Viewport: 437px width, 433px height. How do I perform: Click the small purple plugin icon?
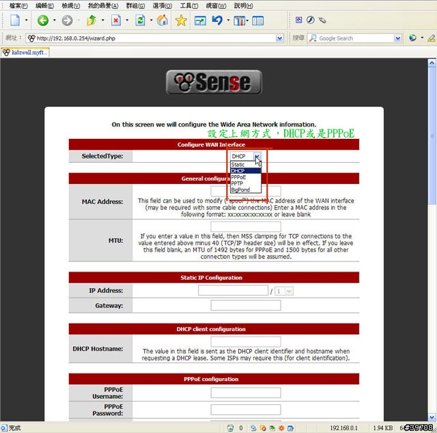coord(299,20)
